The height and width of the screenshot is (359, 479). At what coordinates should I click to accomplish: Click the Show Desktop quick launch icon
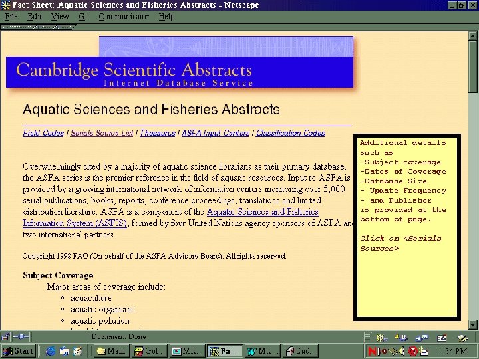(x=78, y=352)
